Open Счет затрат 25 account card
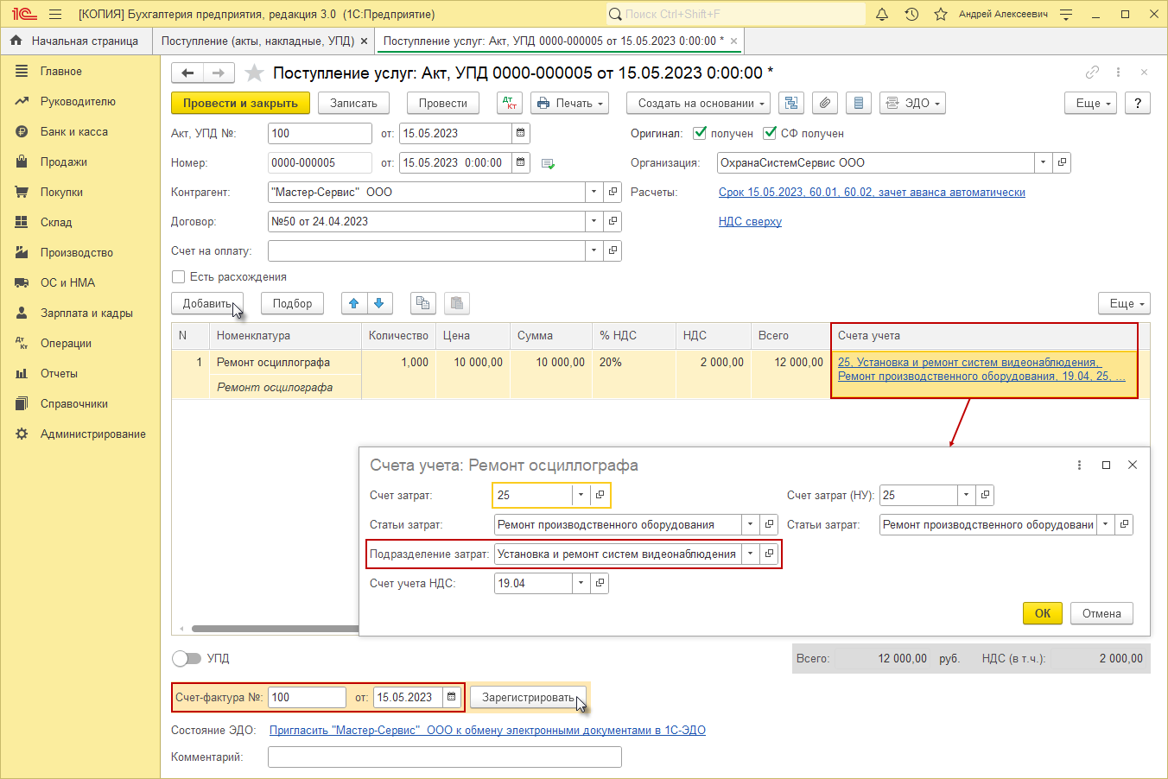Image resolution: width=1168 pixels, height=779 pixels. 600,495
